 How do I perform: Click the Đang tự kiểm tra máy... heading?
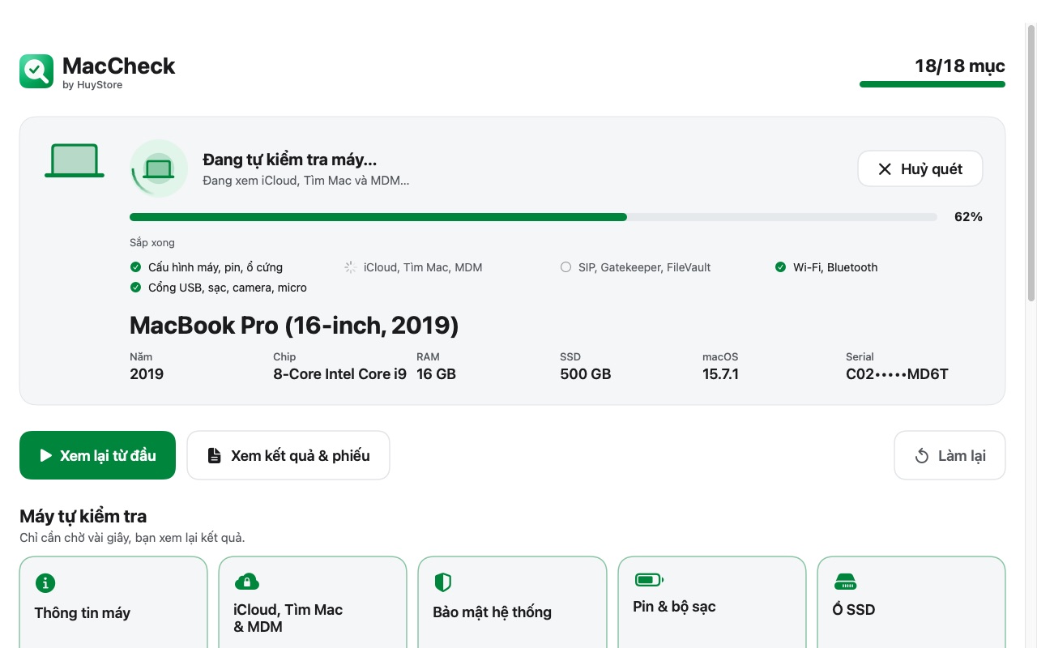[290, 160]
